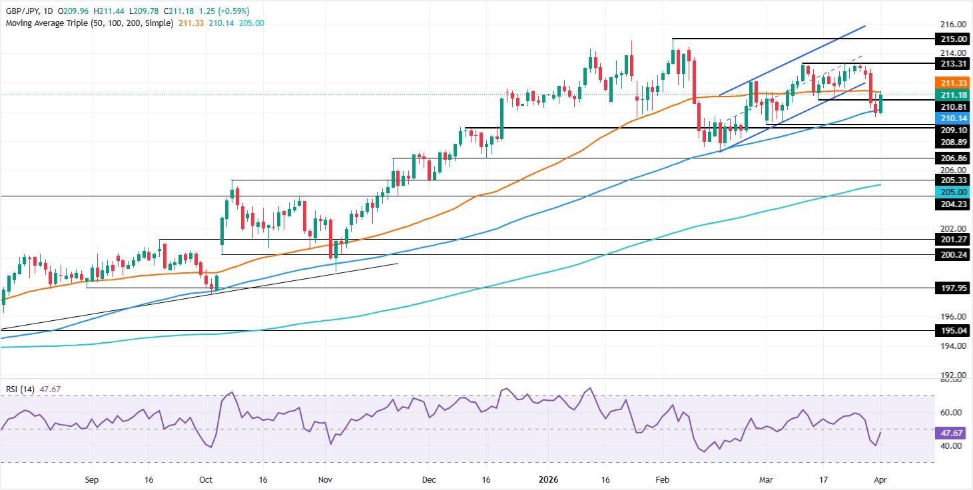Click the blue 210.14 price axis tag

[x=952, y=118]
